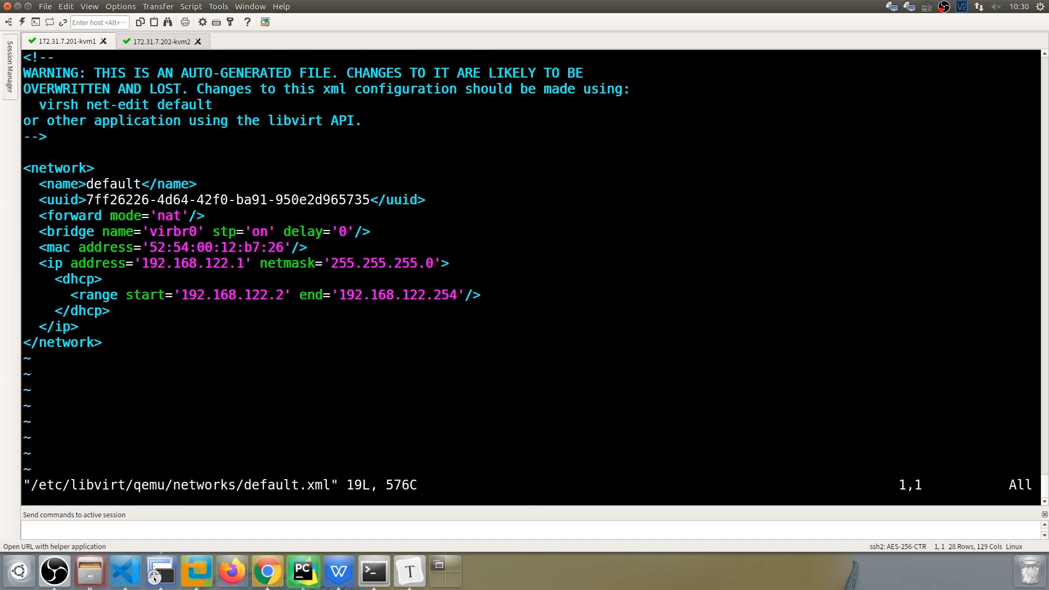Click the Disconnect chain-link icon
The height and width of the screenshot is (590, 1049).
[63, 22]
